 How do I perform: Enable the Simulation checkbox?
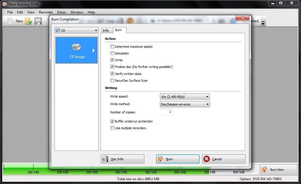pos(112,53)
